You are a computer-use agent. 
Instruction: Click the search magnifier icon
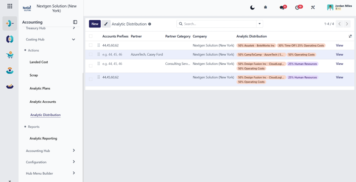point(181,24)
